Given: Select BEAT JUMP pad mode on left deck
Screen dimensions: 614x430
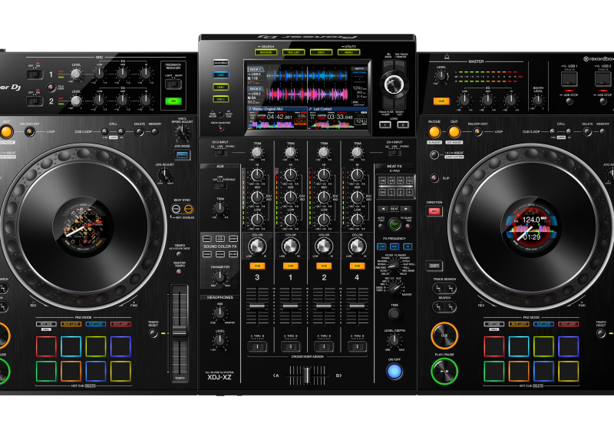Looking at the screenshot, I should 121,324.
